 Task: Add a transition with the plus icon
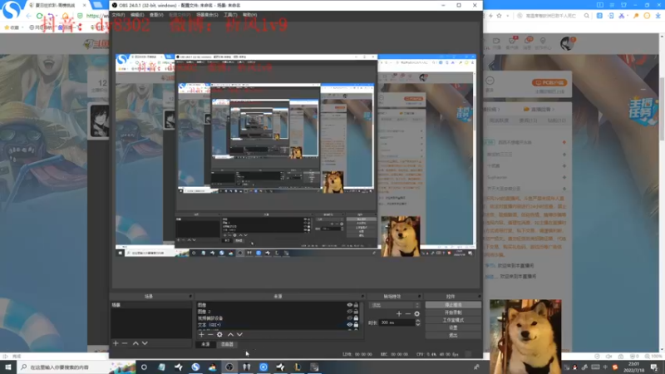point(399,314)
